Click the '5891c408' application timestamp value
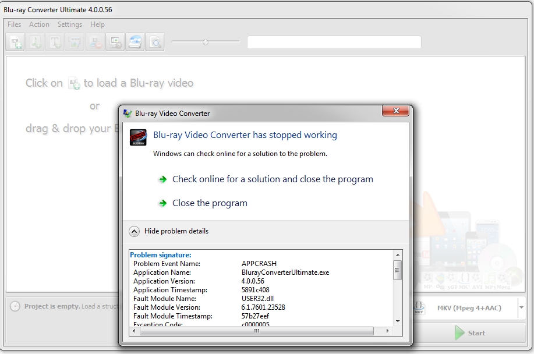The width and height of the screenshot is (534, 354). pyautogui.click(x=256, y=290)
